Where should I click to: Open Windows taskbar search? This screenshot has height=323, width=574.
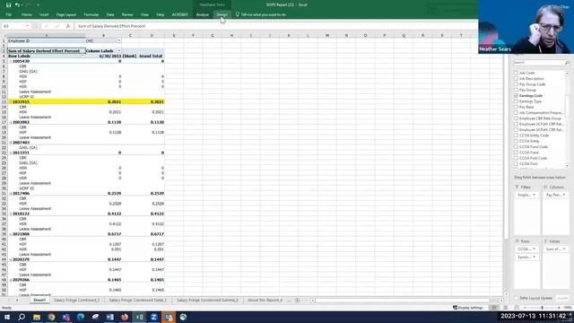[x=22, y=317]
